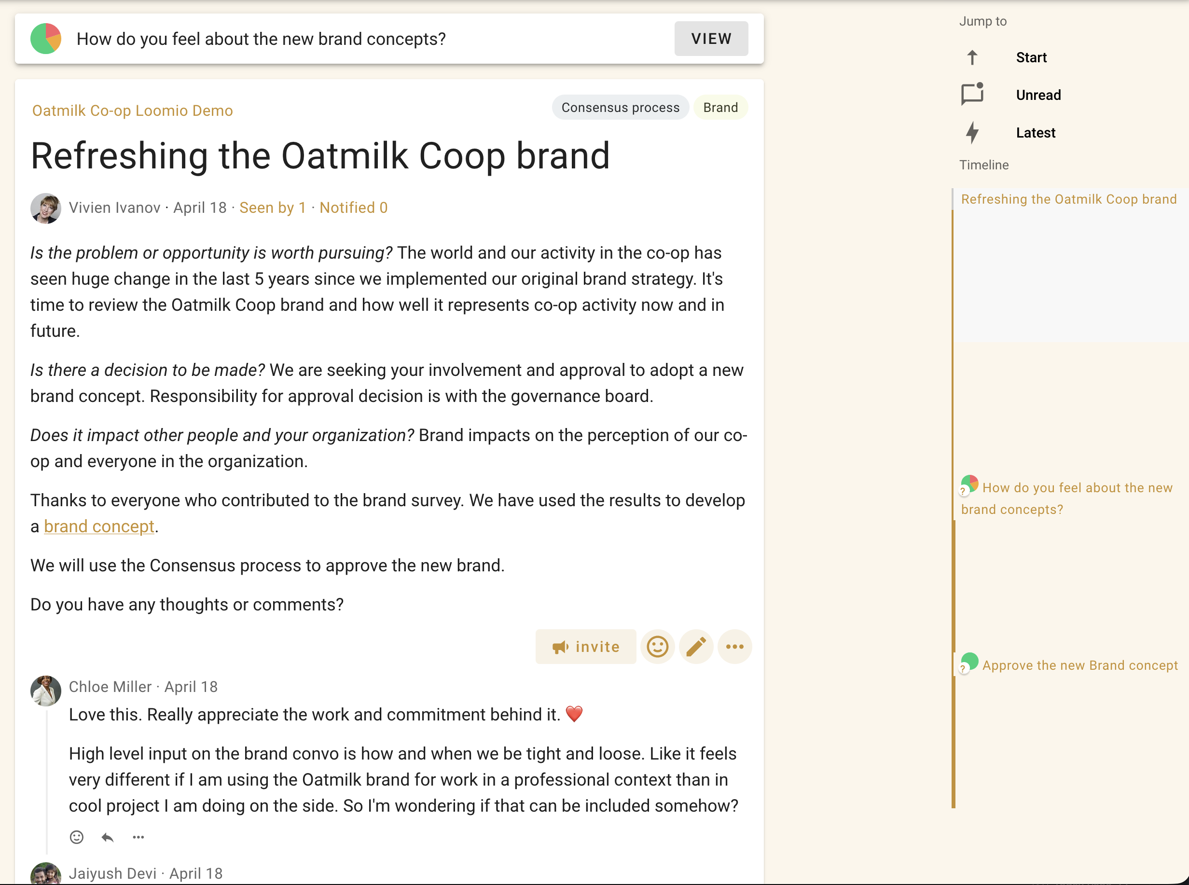Open Oatmilk Co-op Loomio Demo group link
Image resolution: width=1189 pixels, height=885 pixels.
[x=132, y=111]
